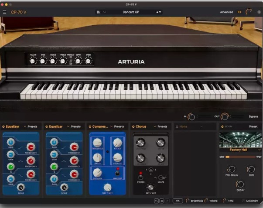This screenshot has height=208, width=263.
Task: Click the chorus Shape waveform switch
Action: pyautogui.click(x=161, y=177)
